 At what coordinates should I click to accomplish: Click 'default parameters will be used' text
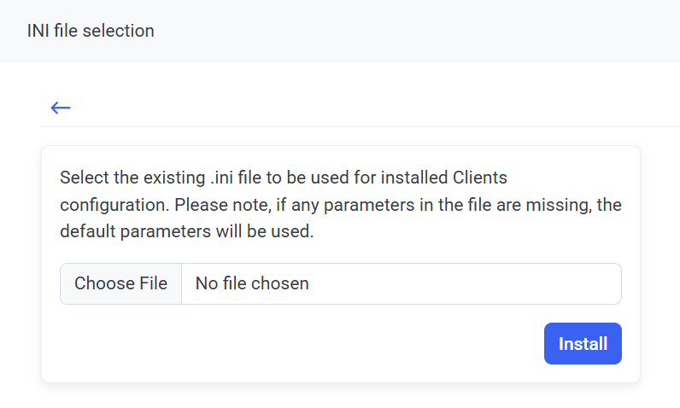point(187,231)
